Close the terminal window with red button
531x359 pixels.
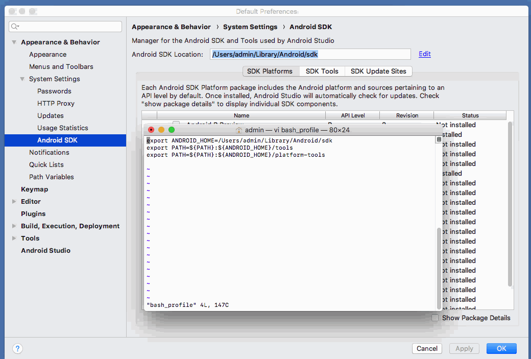(151, 130)
